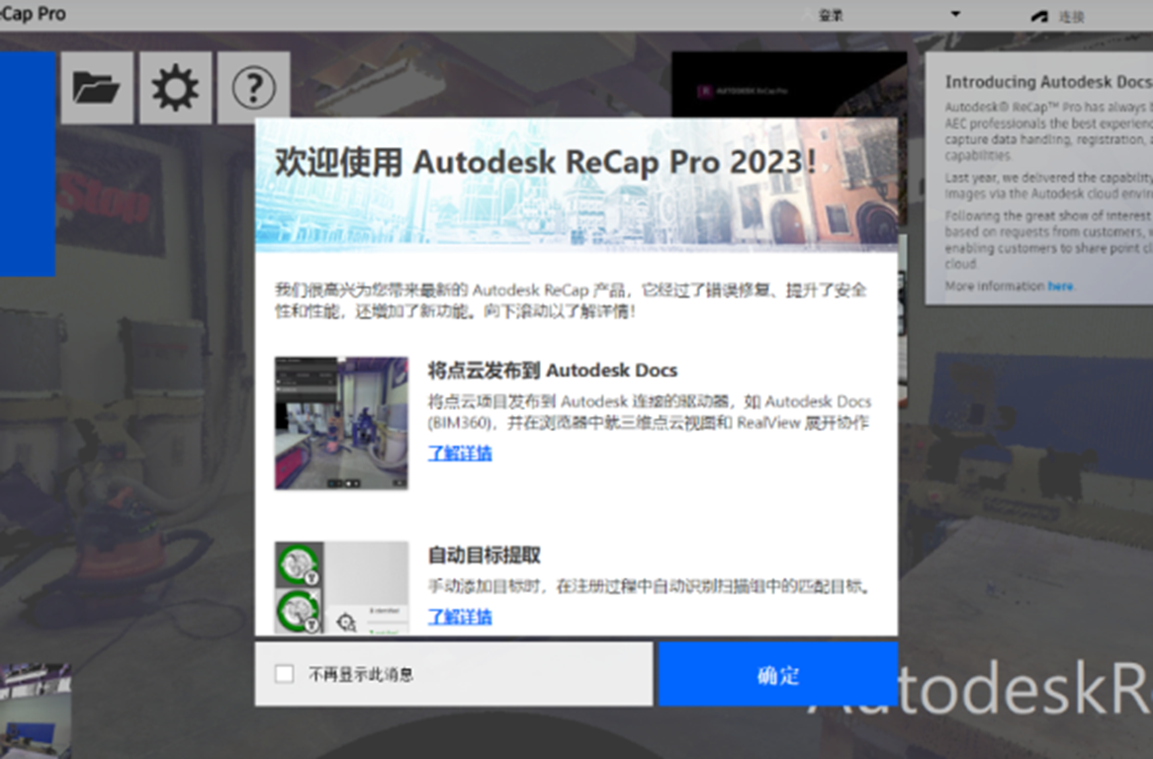Viewport: 1153px width, 759px height.
Task: Confirm with the 确定 button
Action: click(x=778, y=675)
